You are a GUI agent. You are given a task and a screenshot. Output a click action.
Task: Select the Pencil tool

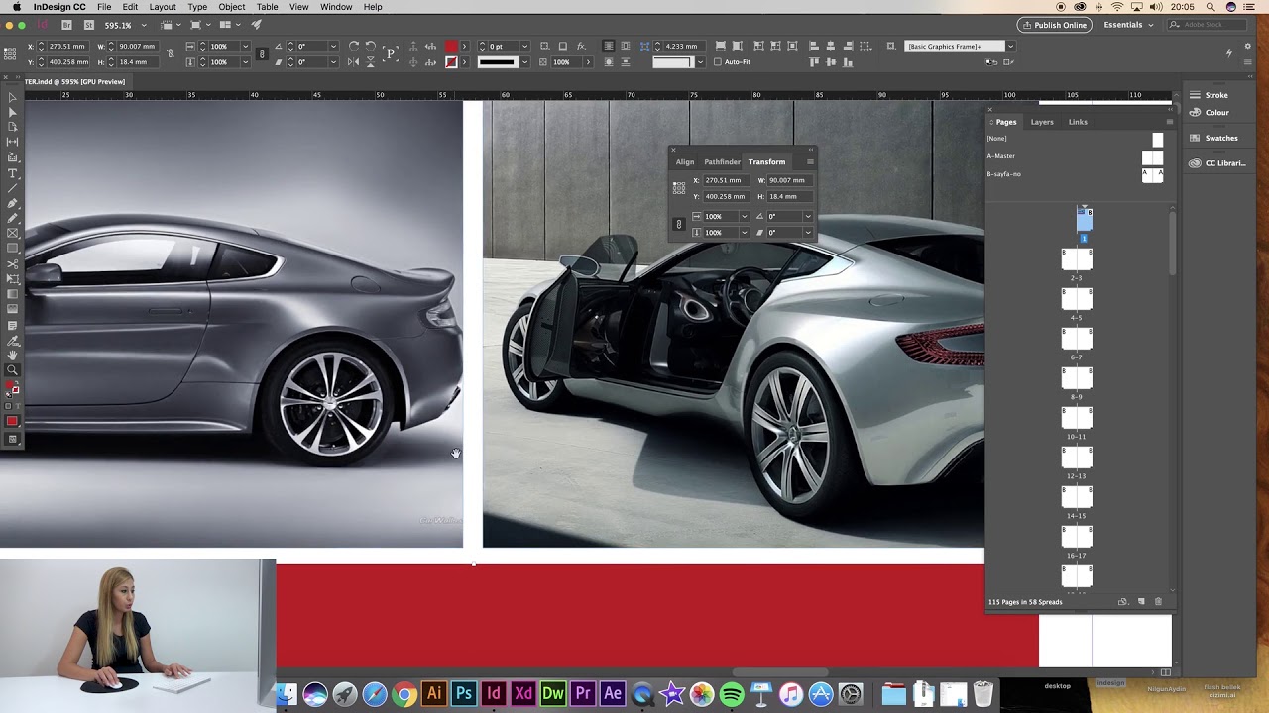pos(12,218)
